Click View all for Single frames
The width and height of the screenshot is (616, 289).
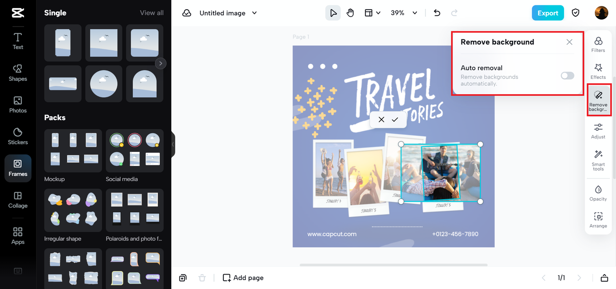pyautogui.click(x=152, y=13)
